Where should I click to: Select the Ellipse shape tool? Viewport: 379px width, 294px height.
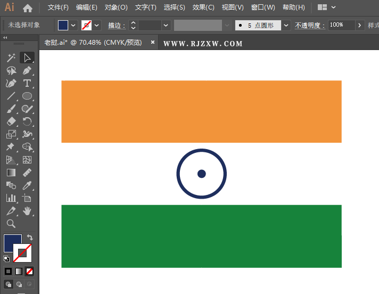tap(27, 96)
